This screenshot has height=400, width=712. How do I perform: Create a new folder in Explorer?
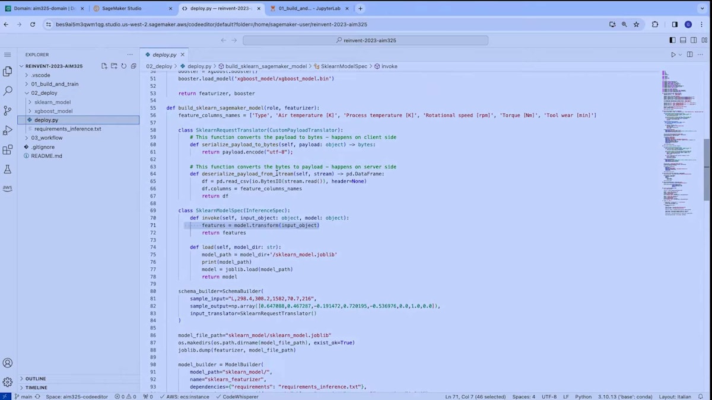pyautogui.click(x=114, y=66)
